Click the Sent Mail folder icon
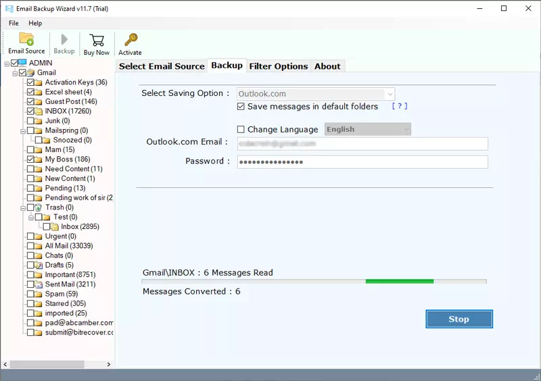The width and height of the screenshot is (541, 381). click(39, 284)
